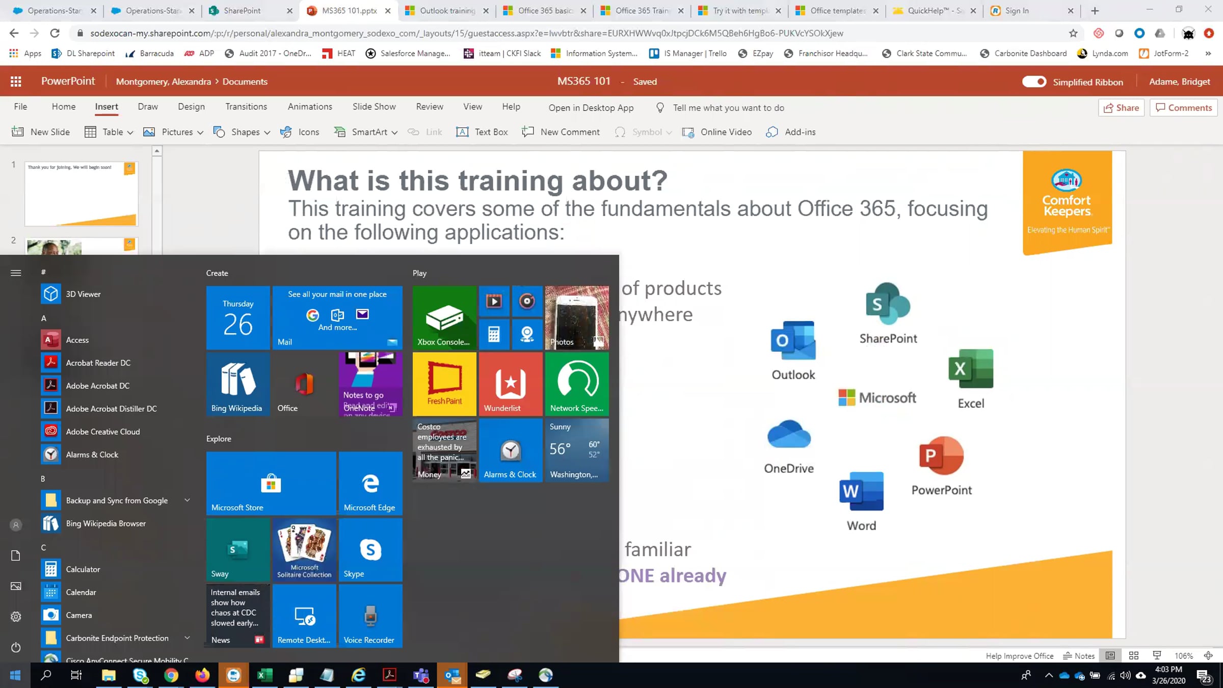The height and width of the screenshot is (688, 1223).
Task: Expand Backup and Sync from Google folder
Action: [187, 500]
